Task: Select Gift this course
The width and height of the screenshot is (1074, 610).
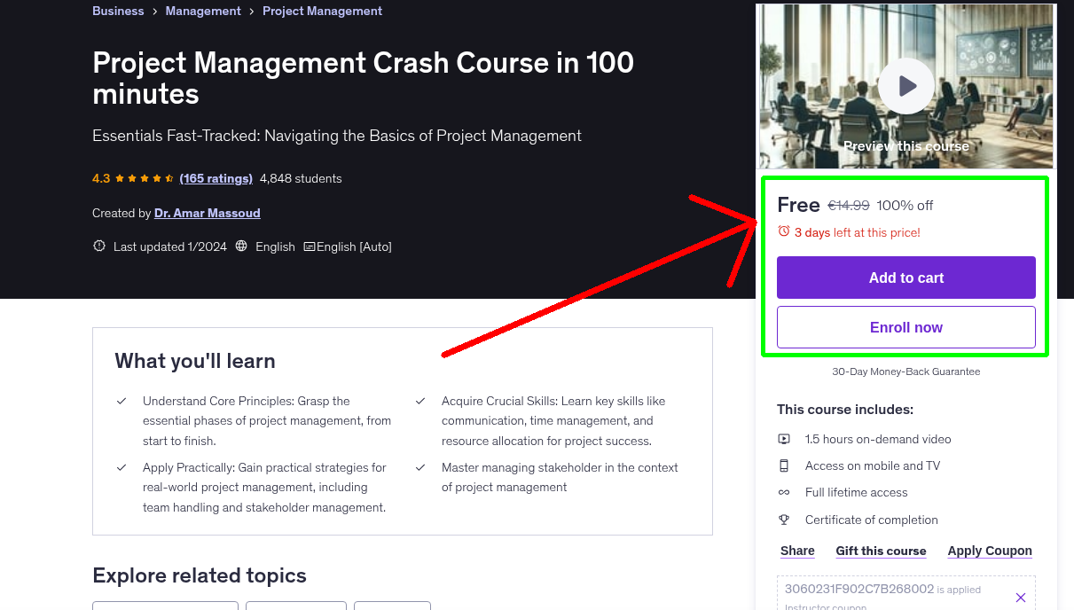Action: [881, 551]
